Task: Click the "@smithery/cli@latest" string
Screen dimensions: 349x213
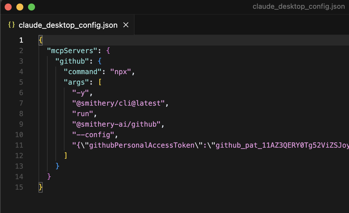Action: click(x=118, y=103)
